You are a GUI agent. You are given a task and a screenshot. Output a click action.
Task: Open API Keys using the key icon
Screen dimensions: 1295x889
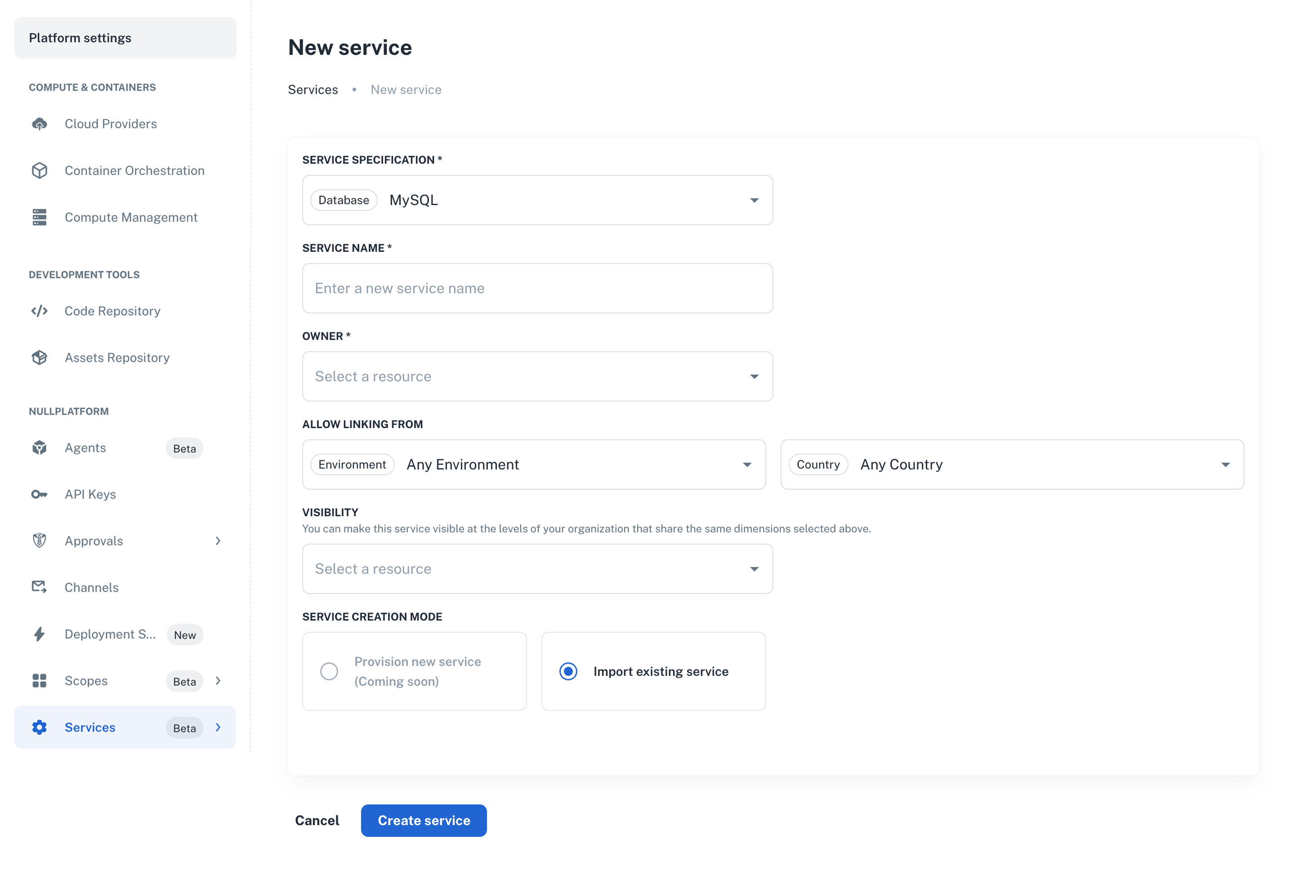pyautogui.click(x=39, y=494)
